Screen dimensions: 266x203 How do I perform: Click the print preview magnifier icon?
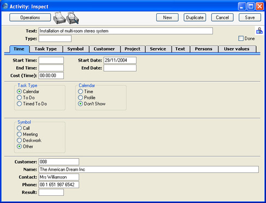[x=73, y=18]
